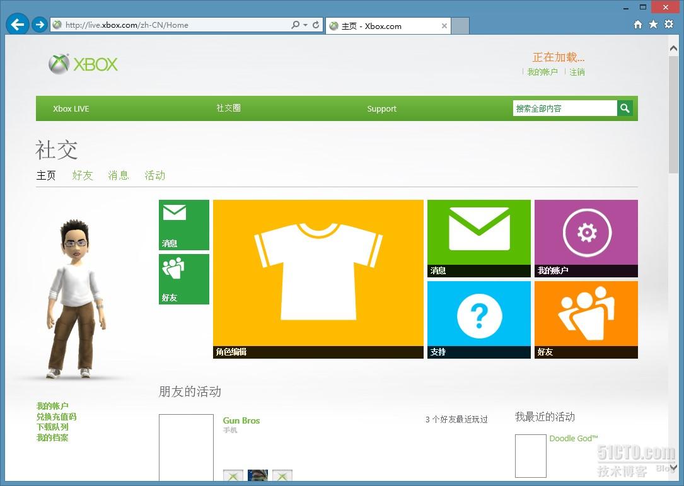This screenshot has width=684, height=486.
Task: Click the small green 好友 people tile
Action: tap(184, 279)
